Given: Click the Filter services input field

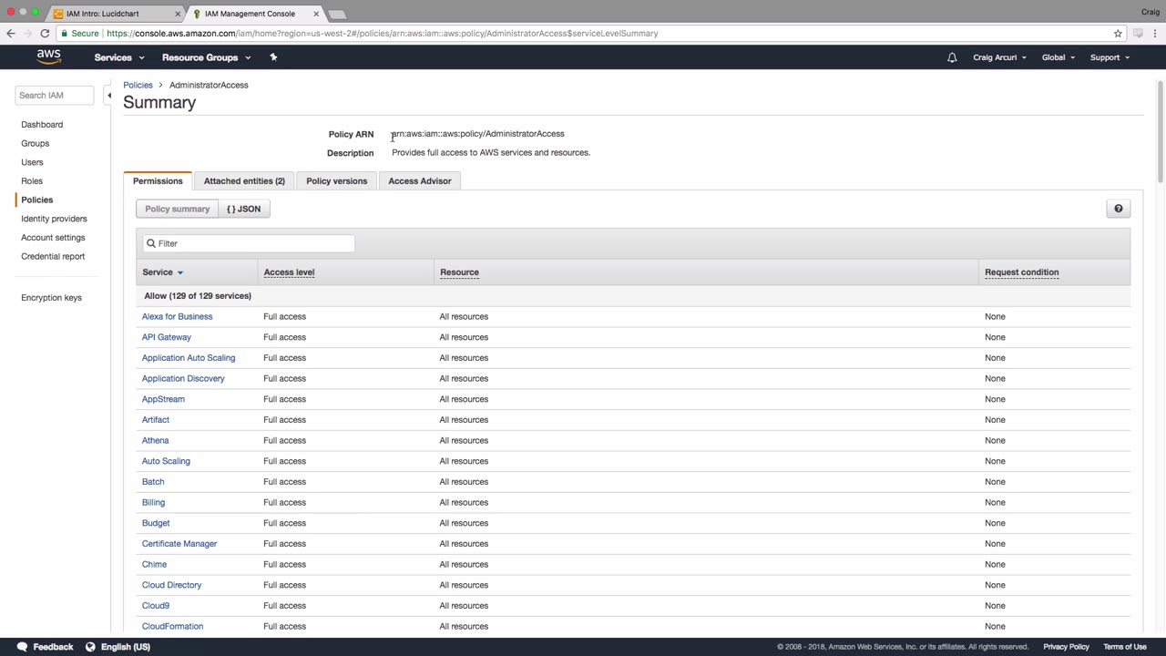Looking at the screenshot, I should [x=249, y=243].
